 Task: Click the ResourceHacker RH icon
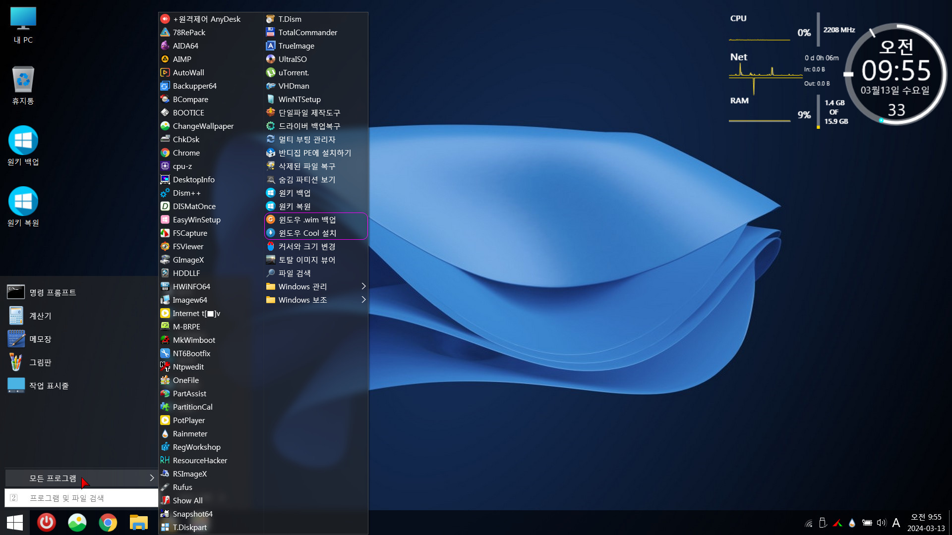pos(165,460)
